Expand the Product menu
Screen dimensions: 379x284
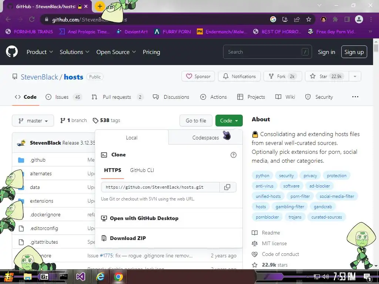40,52
